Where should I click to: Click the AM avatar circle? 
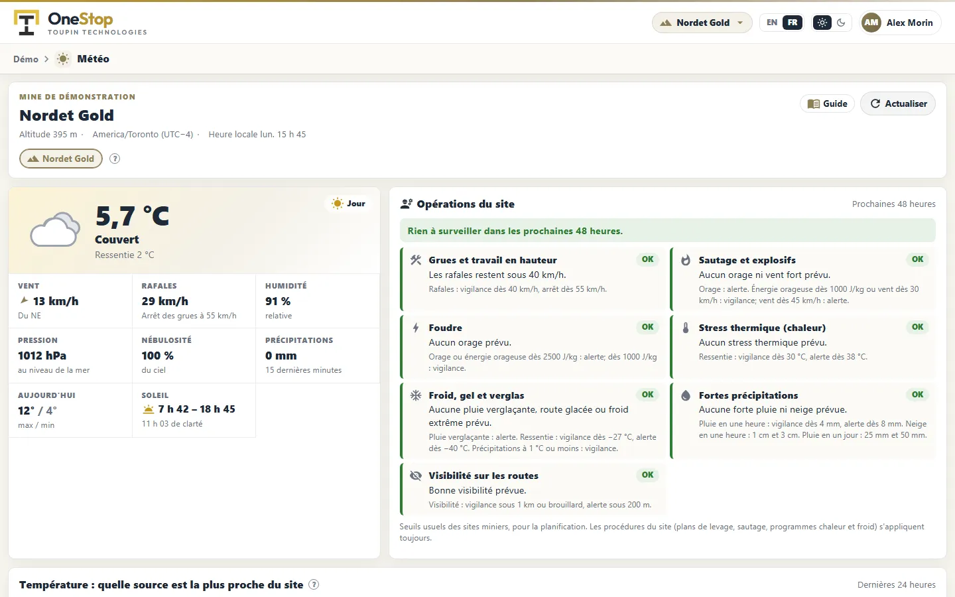click(871, 23)
